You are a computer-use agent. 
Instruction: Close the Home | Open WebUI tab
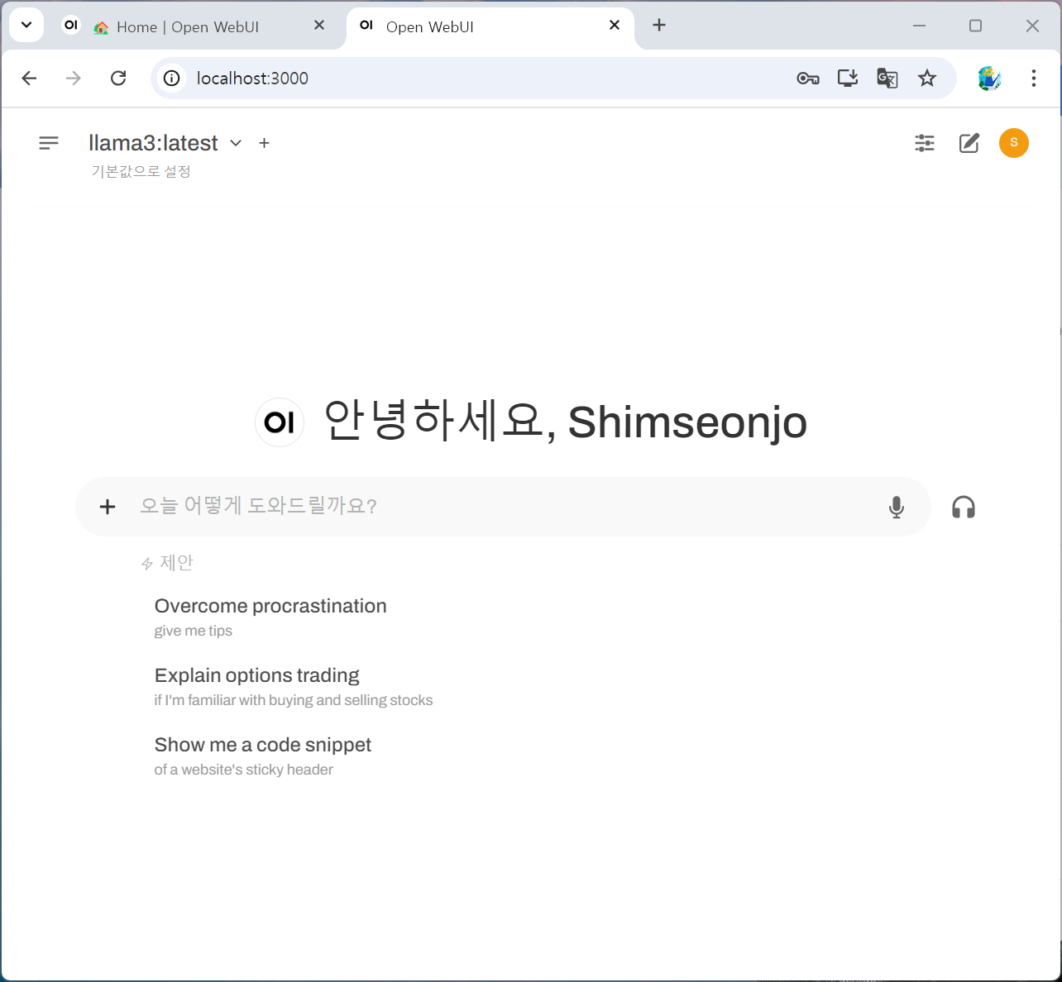click(x=319, y=26)
